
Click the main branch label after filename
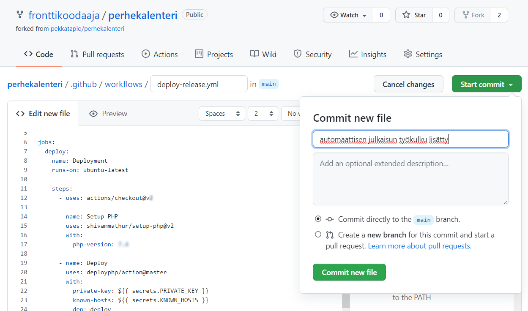tap(269, 84)
